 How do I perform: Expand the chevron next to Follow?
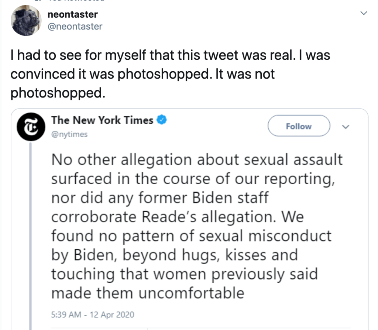(346, 127)
